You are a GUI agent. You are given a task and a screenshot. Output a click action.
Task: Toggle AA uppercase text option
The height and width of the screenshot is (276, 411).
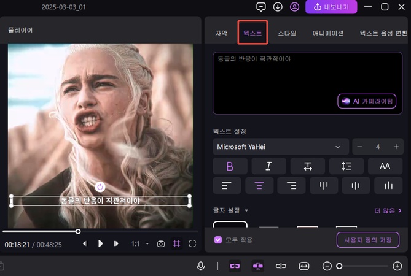coord(385,166)
